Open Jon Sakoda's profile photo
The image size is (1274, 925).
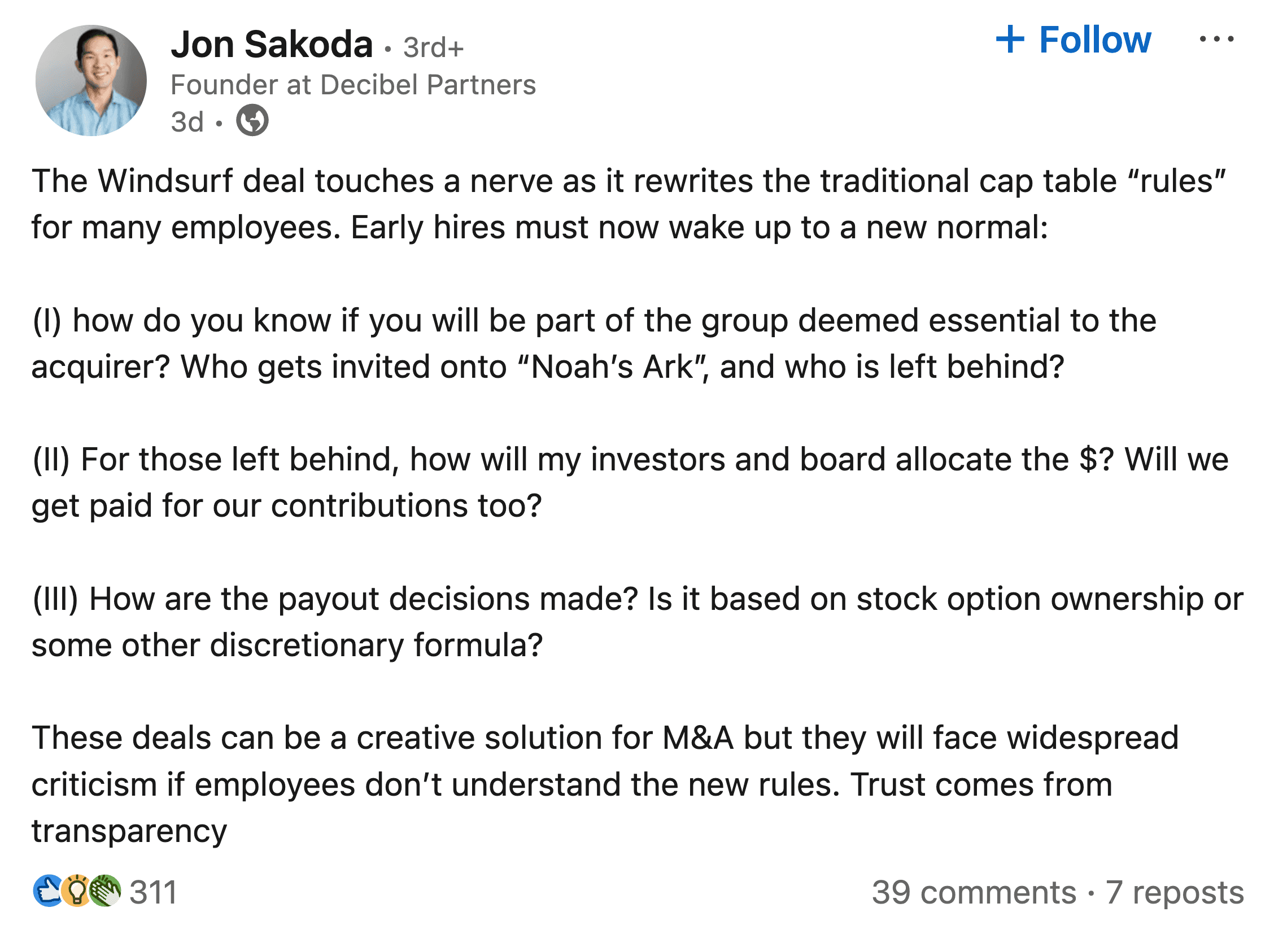coord(91,80)
